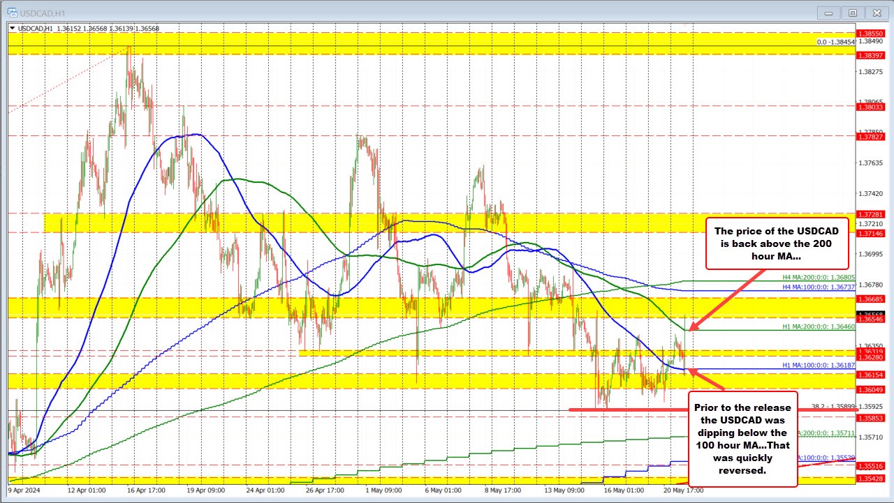
Task: Maximize the USDCAD,H1 chart window
Action: click(853, 12)
